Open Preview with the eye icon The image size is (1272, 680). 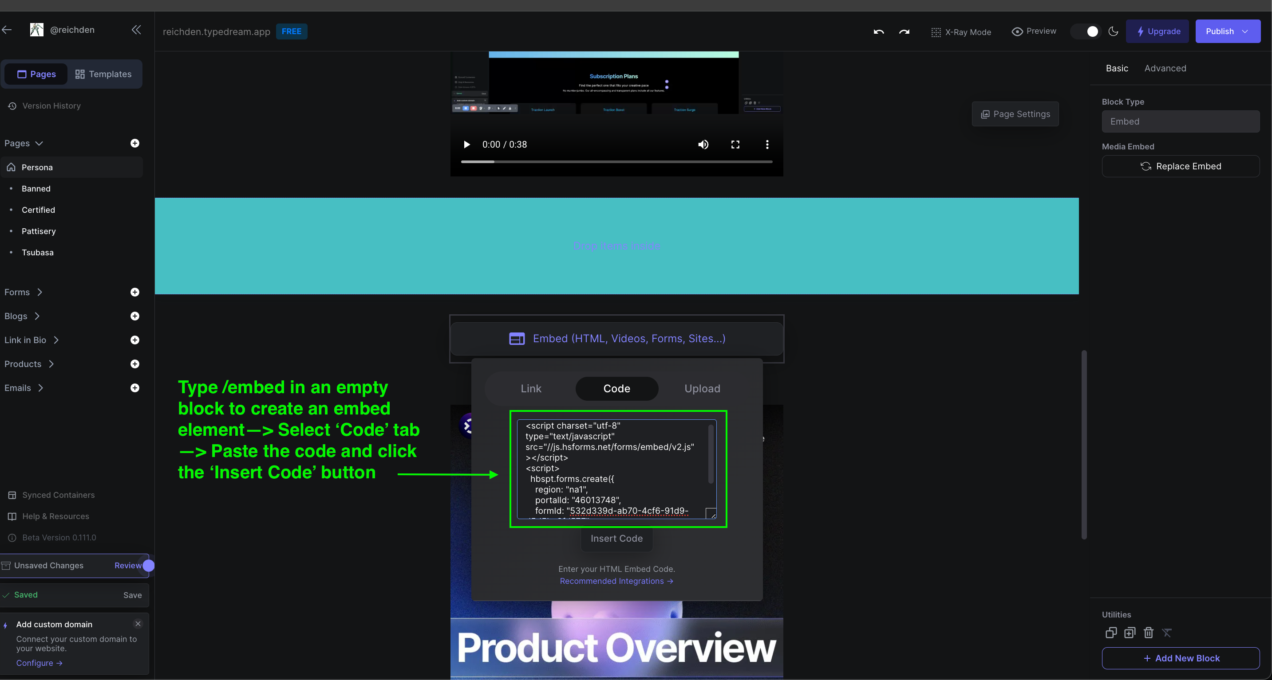click(1034, 31)
